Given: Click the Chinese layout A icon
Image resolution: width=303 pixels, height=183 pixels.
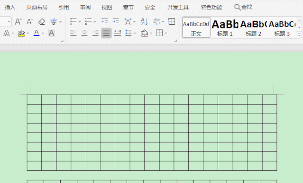Looking at the screenshot, I should click(x=128, y=21).
